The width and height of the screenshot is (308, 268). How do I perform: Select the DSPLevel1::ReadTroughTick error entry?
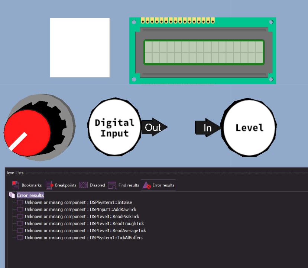tap(84, 224)
